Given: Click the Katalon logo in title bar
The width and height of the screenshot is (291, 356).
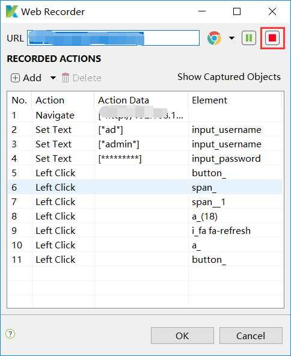Looking at the screenshot, I should (x=12, y=11).
